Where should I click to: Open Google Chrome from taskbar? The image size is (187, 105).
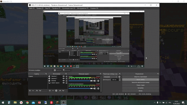click(27, 103)
